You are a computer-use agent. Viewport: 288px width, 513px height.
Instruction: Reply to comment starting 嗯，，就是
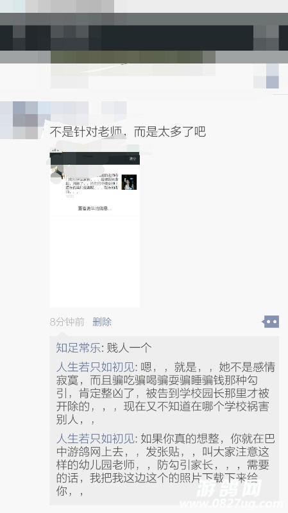pos(165,393)
